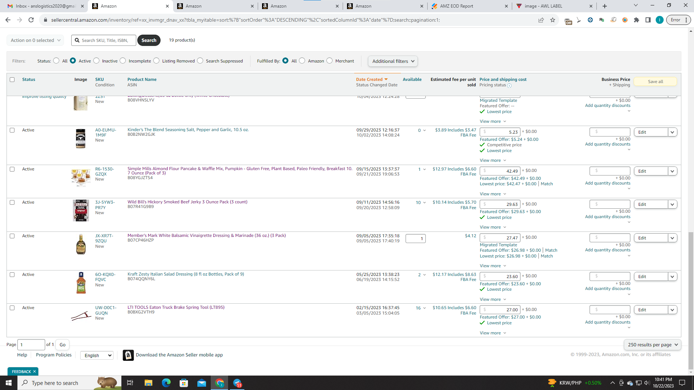Filter by Fulfilled By Amazon
Image resolution: width=694 pixels, height=390 pixels.
(x=302, y=61)
